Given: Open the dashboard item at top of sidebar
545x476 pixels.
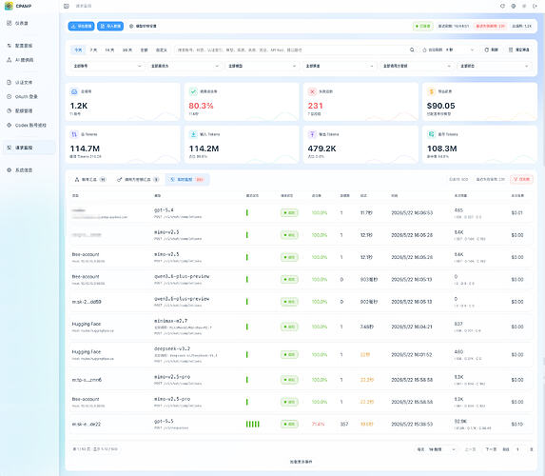Looking at the screenshot, I should [22, 23].
